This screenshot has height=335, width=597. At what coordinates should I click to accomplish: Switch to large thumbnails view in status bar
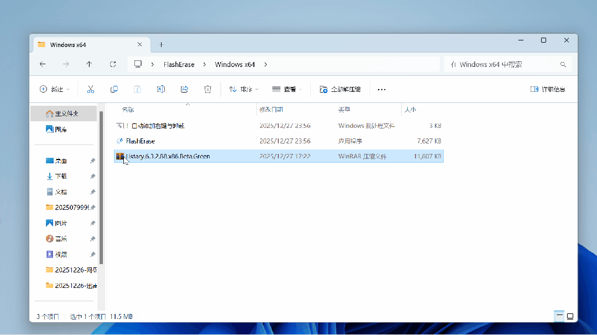(x=570, y=316)
